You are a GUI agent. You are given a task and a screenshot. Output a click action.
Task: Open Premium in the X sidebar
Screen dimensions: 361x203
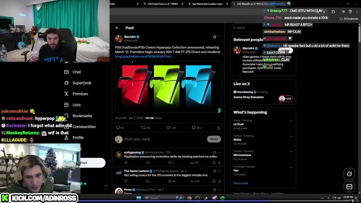[x=80, y=94]
